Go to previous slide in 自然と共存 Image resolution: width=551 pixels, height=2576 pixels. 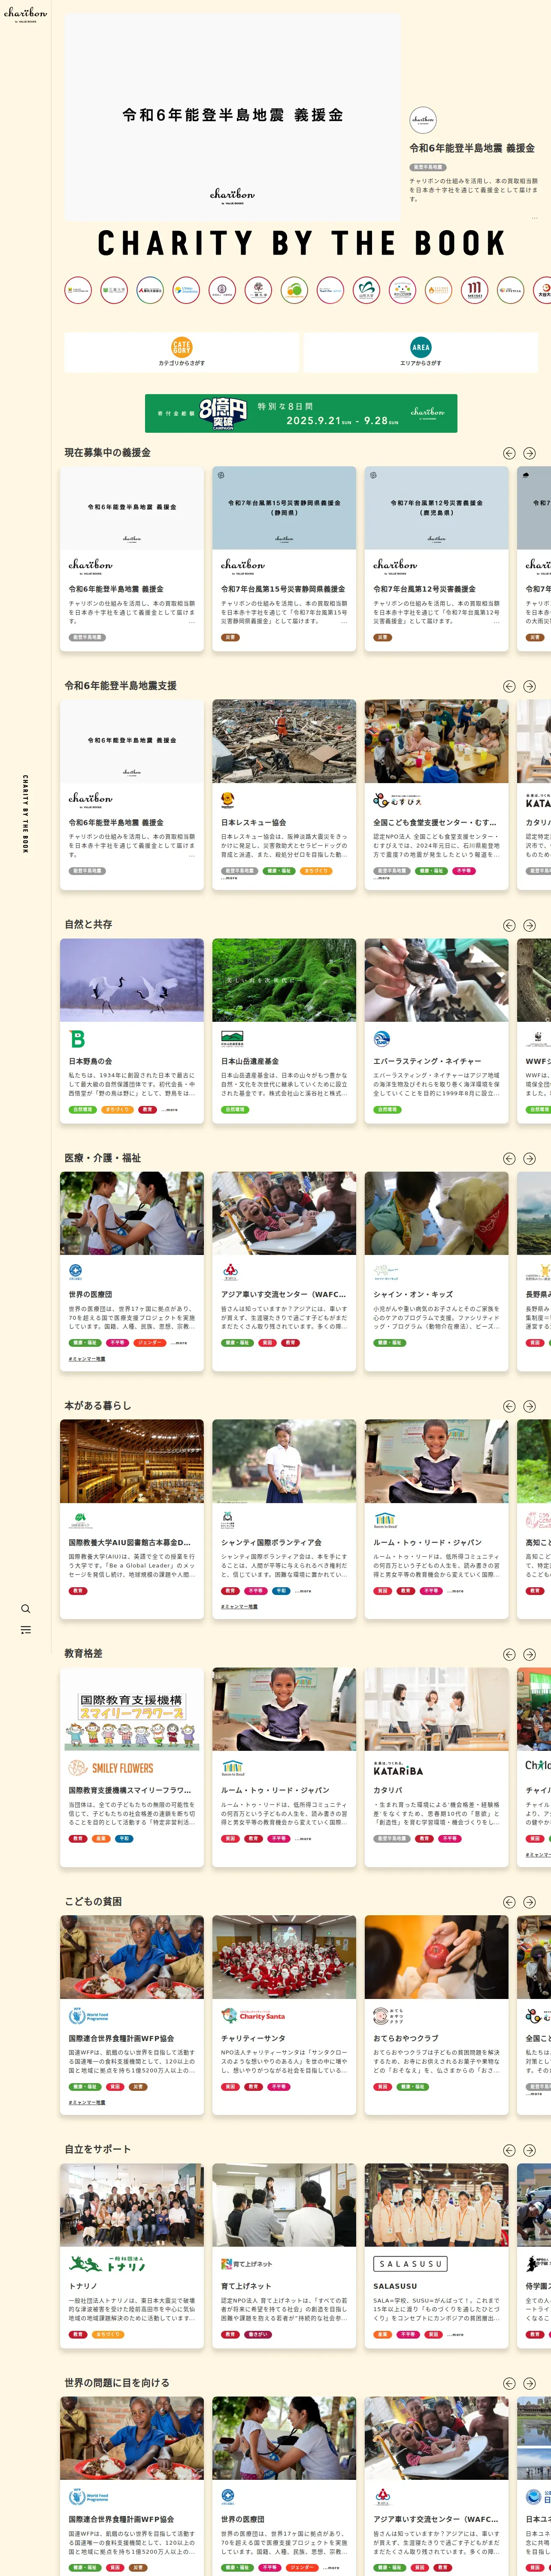pyautogui.click(x=509, y=925)
